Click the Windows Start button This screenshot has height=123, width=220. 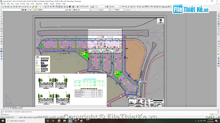click(x=3, y=121)
